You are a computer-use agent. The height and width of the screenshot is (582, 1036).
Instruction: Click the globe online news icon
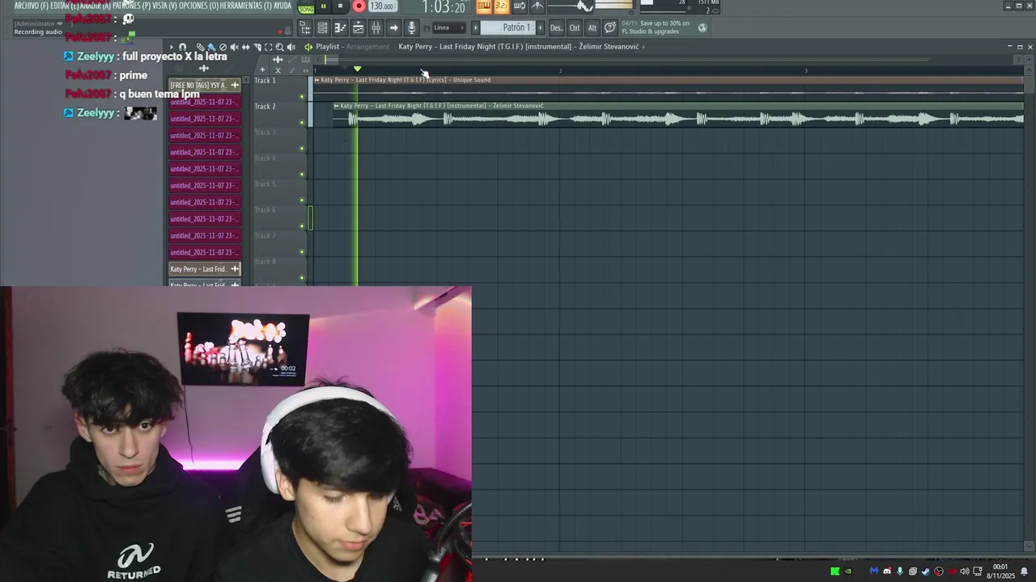pyautogui.click(x=703, y=27)
